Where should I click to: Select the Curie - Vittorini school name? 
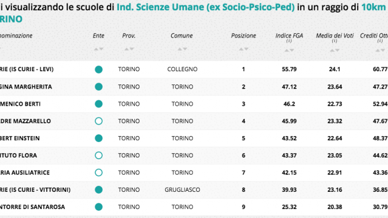point(35,190)
